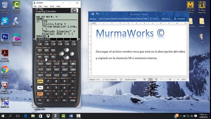Screen dimensions: 211x119
Task: Open the Archivo tab in Word
Action: tap(93, 19)
